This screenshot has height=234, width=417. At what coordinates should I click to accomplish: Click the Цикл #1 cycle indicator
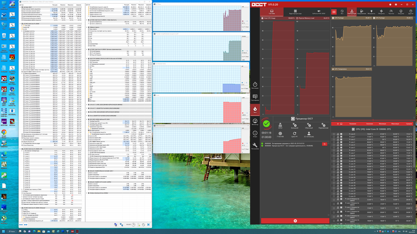tap(295, 135)
